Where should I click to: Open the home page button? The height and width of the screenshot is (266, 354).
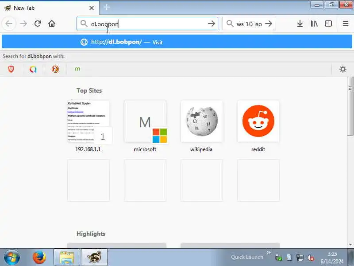[52, 23]
